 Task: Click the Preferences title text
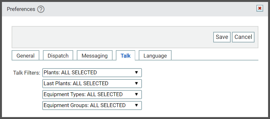21,9
